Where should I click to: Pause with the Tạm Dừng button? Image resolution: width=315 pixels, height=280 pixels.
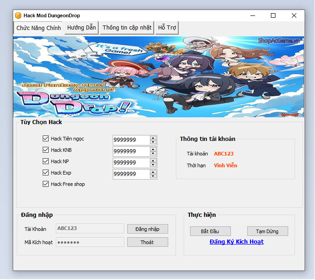coord(268,231)
